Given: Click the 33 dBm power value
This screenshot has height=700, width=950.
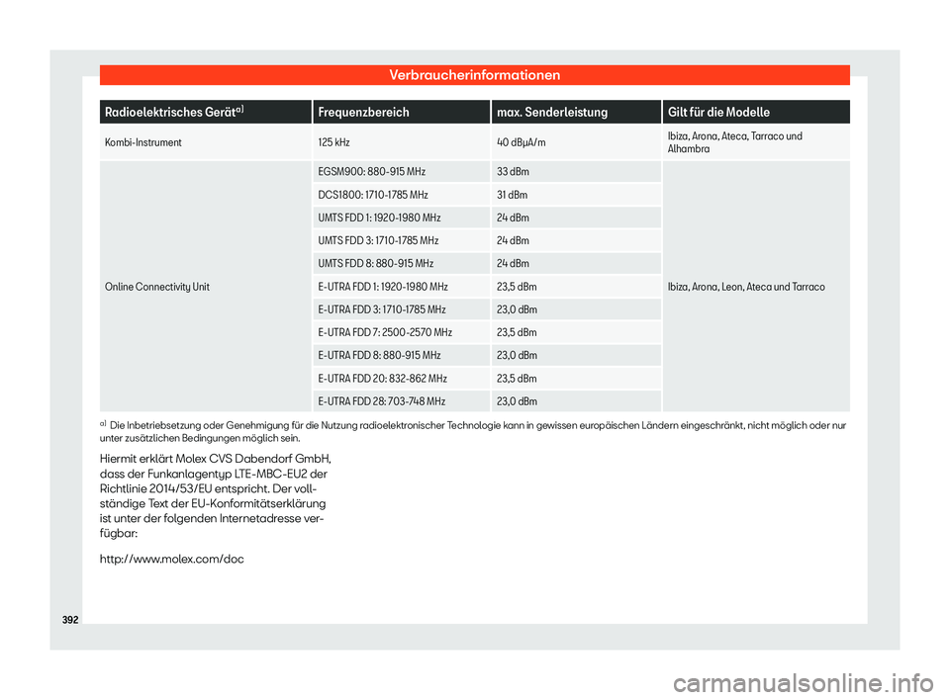Looking at the screenshot, I should pos(576,171).
